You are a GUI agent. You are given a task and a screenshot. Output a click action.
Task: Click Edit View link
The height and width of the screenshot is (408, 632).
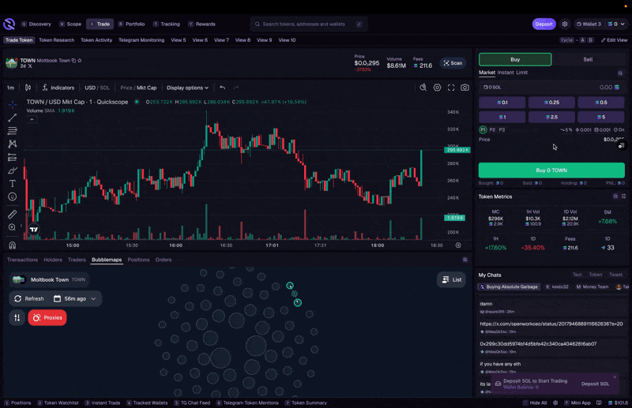click(x=615, y=40)
